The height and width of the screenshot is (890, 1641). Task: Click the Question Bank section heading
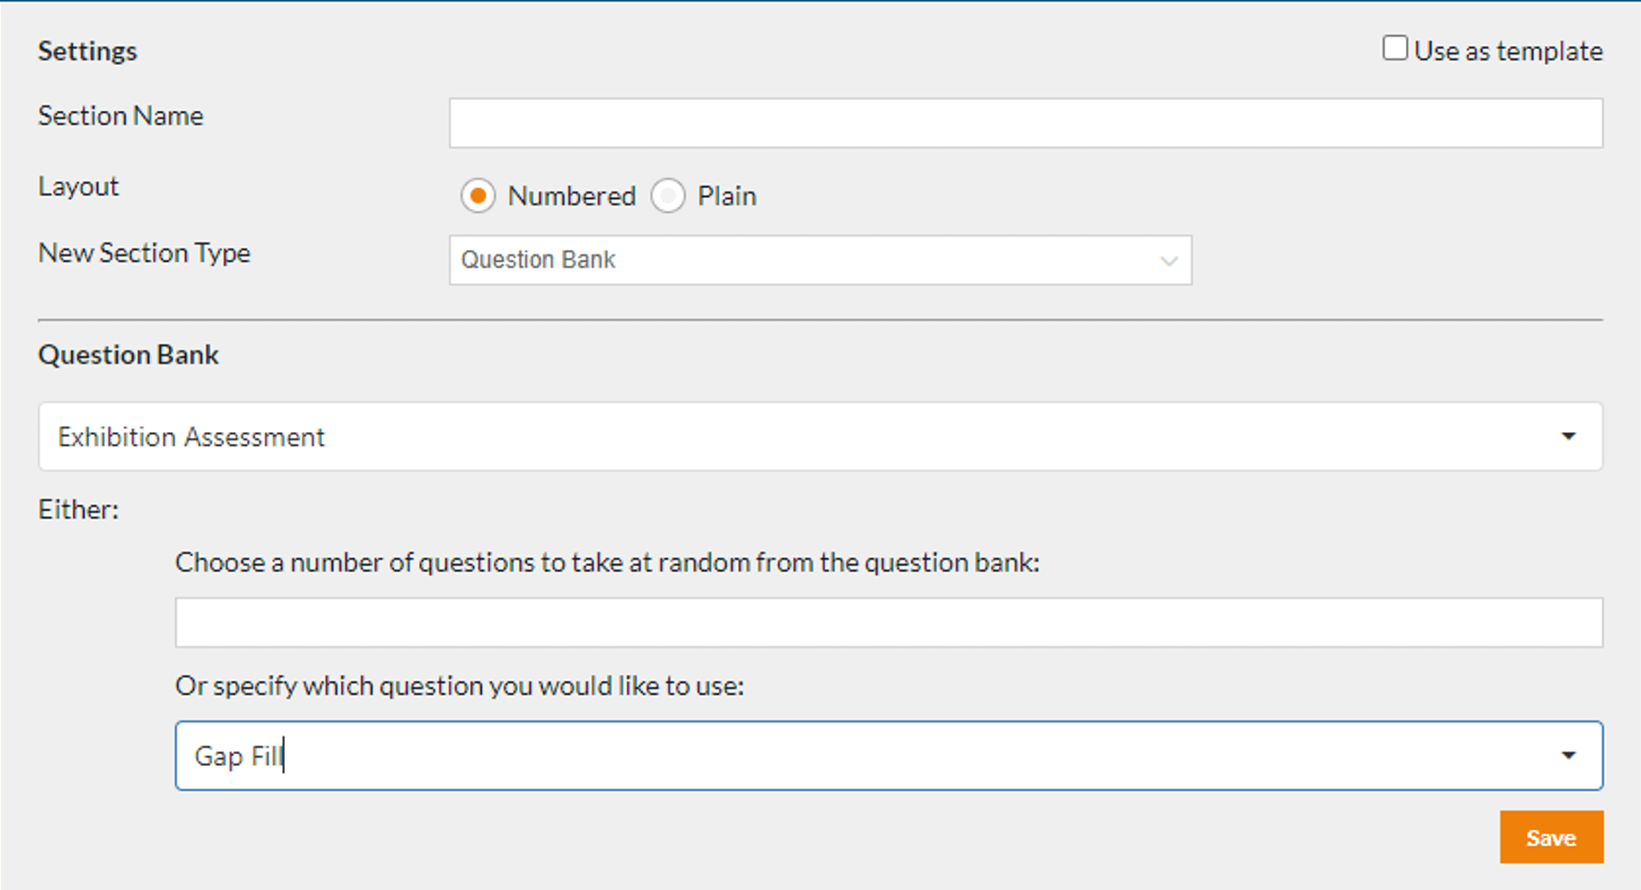pos(129,354)
